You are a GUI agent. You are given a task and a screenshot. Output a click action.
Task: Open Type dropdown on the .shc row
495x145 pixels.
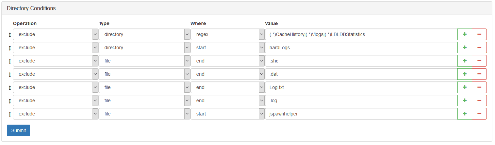tap(145, 61)
